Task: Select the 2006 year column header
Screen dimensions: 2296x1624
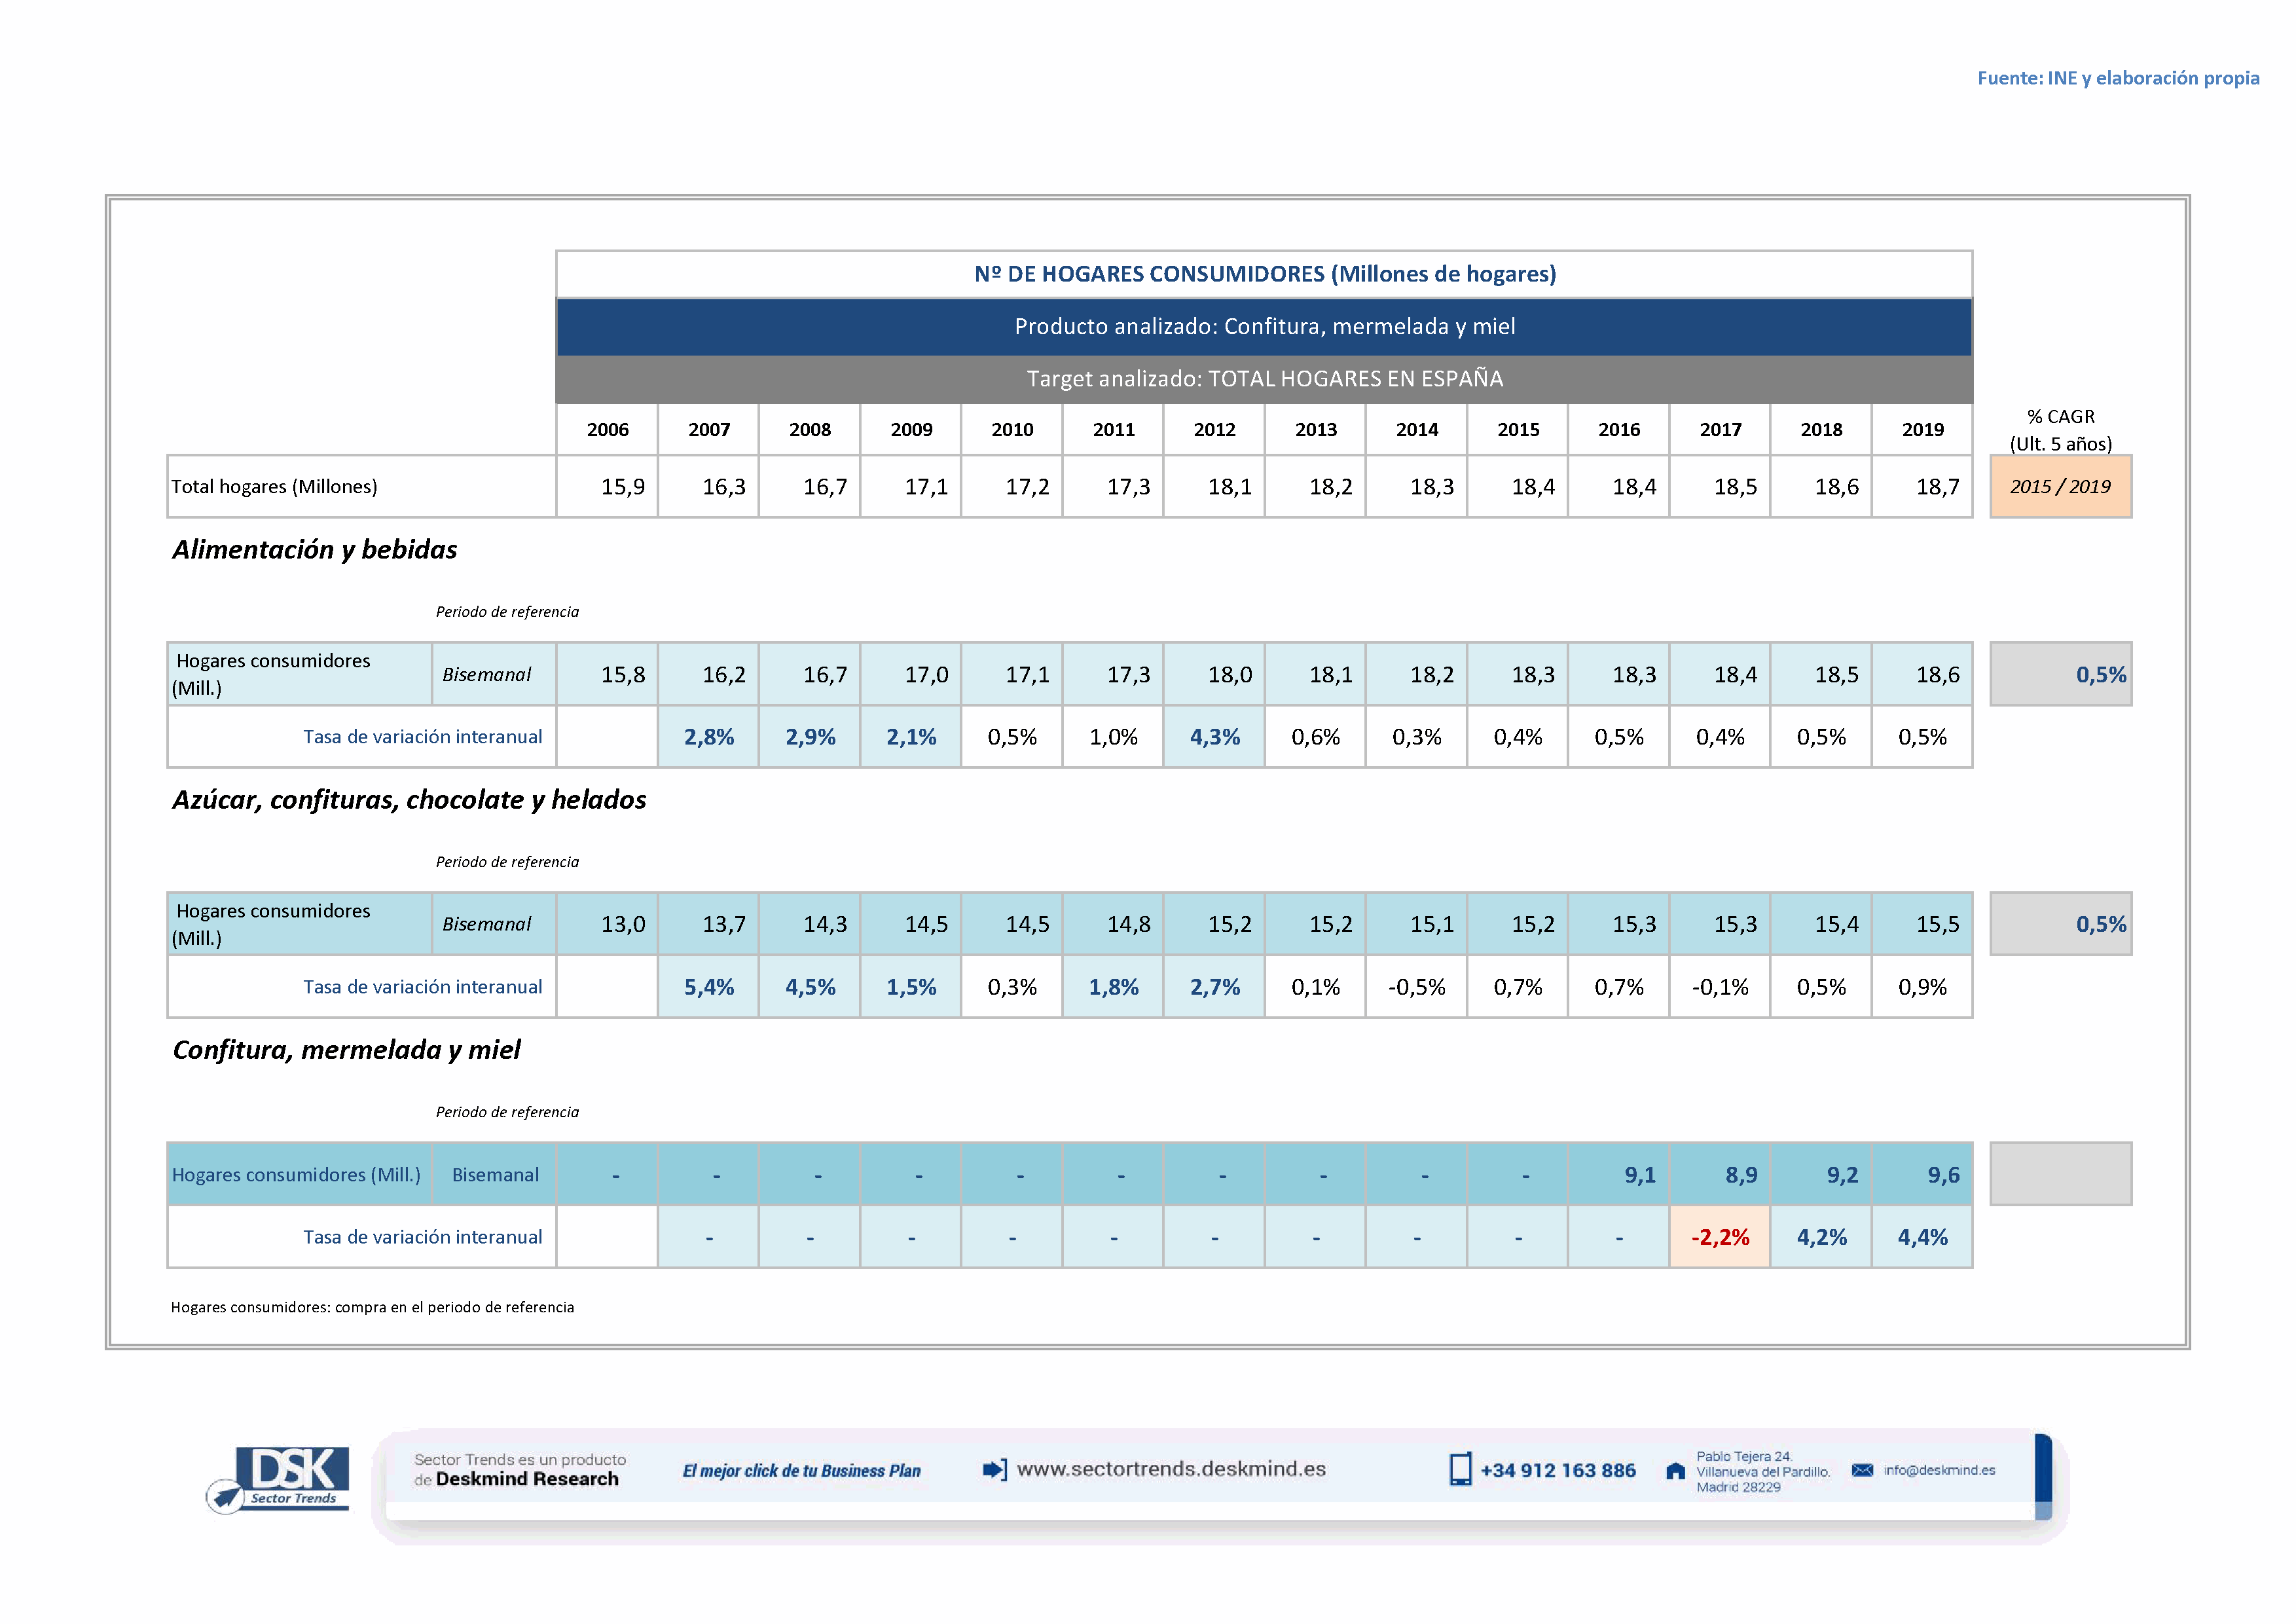Action: pos(607,430)
